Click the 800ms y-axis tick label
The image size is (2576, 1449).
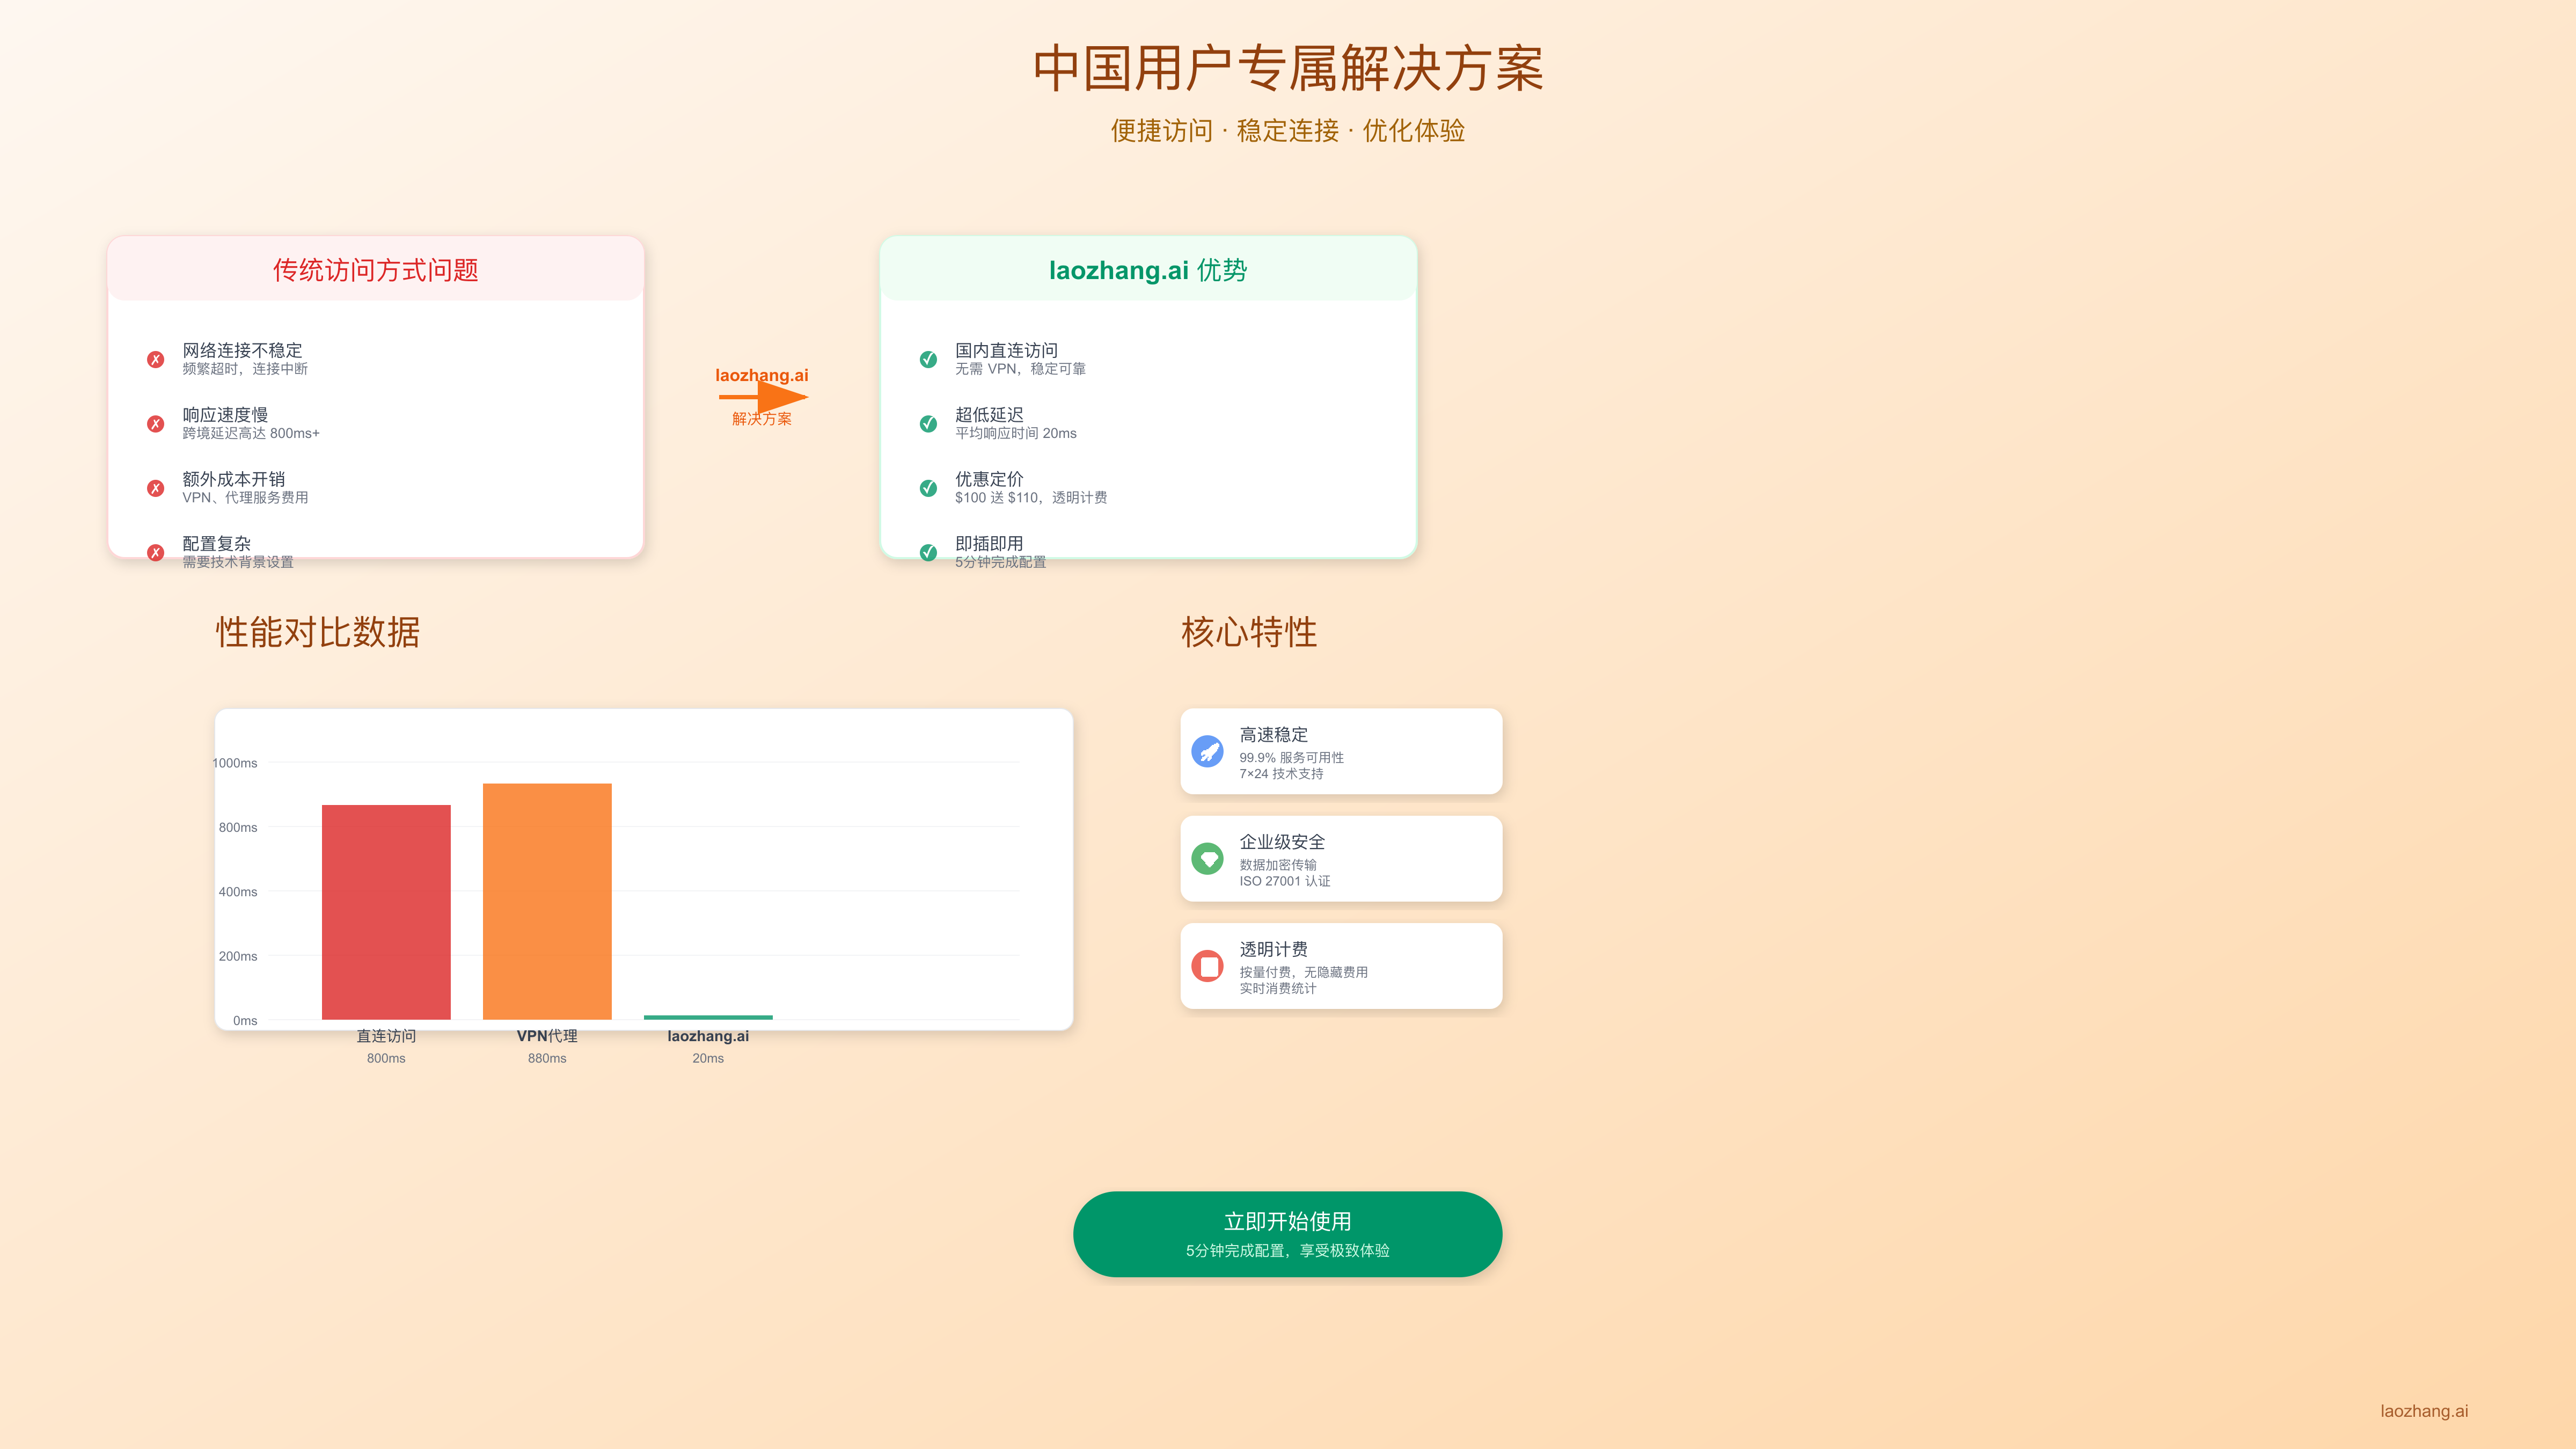coord(238,827)
